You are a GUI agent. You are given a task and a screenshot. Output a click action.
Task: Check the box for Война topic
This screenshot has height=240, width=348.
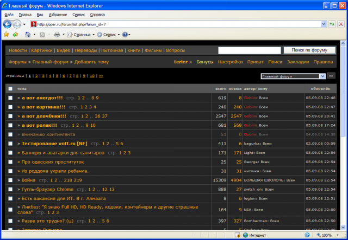click(x=10, y=180)
